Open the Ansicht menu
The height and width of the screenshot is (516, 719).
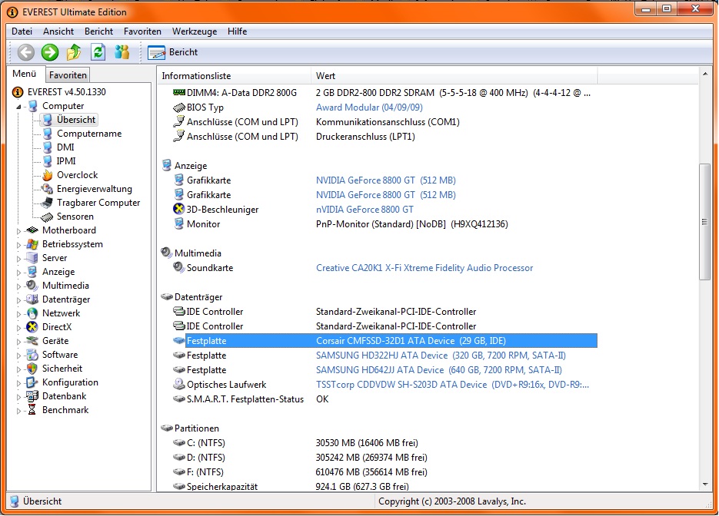tap(58, 31)
